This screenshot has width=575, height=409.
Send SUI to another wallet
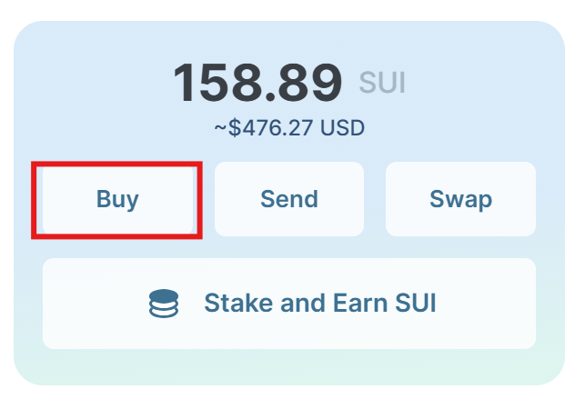(x=288, y=199)
